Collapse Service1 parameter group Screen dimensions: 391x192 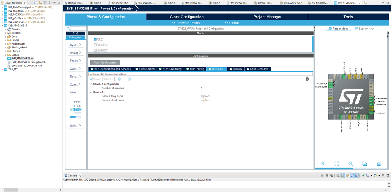[90, 92]
